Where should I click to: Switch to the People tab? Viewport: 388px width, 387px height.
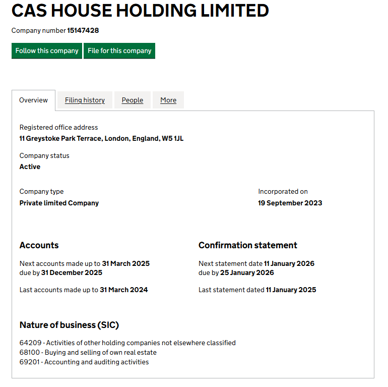click(x=133, y=100)
